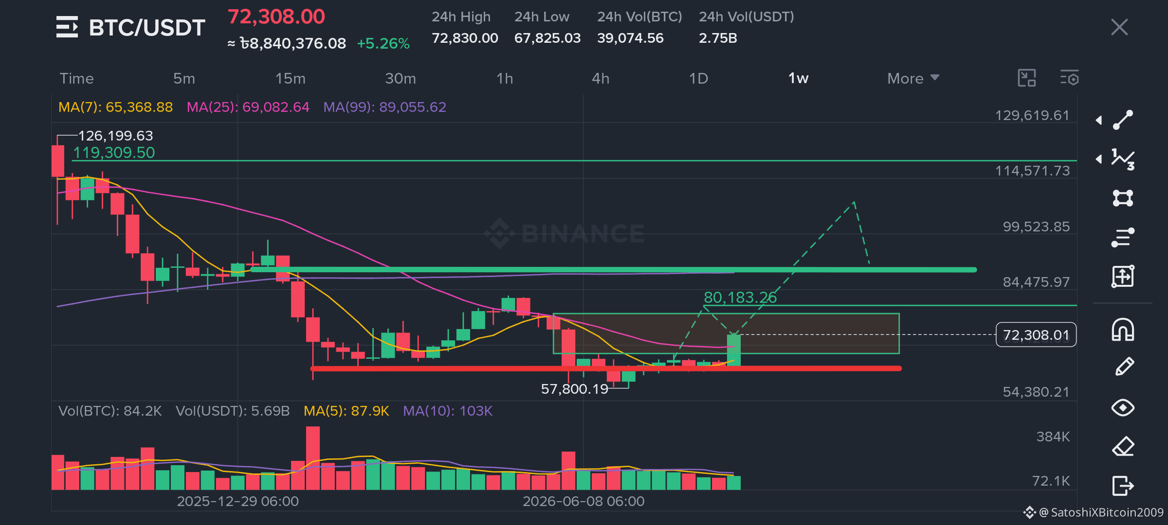Click the volume MA(5) label
Viewport: 1168px width, 525px height.
347,411
